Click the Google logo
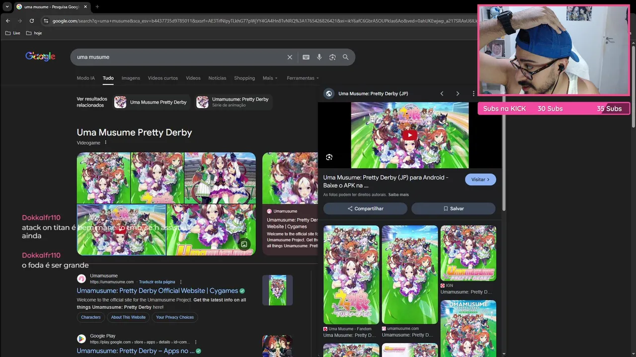 click(40, 57)
